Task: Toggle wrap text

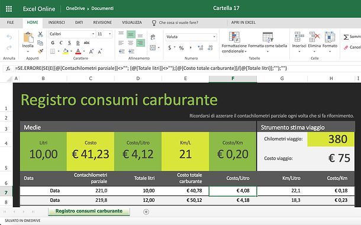Action: click(153, 37)
